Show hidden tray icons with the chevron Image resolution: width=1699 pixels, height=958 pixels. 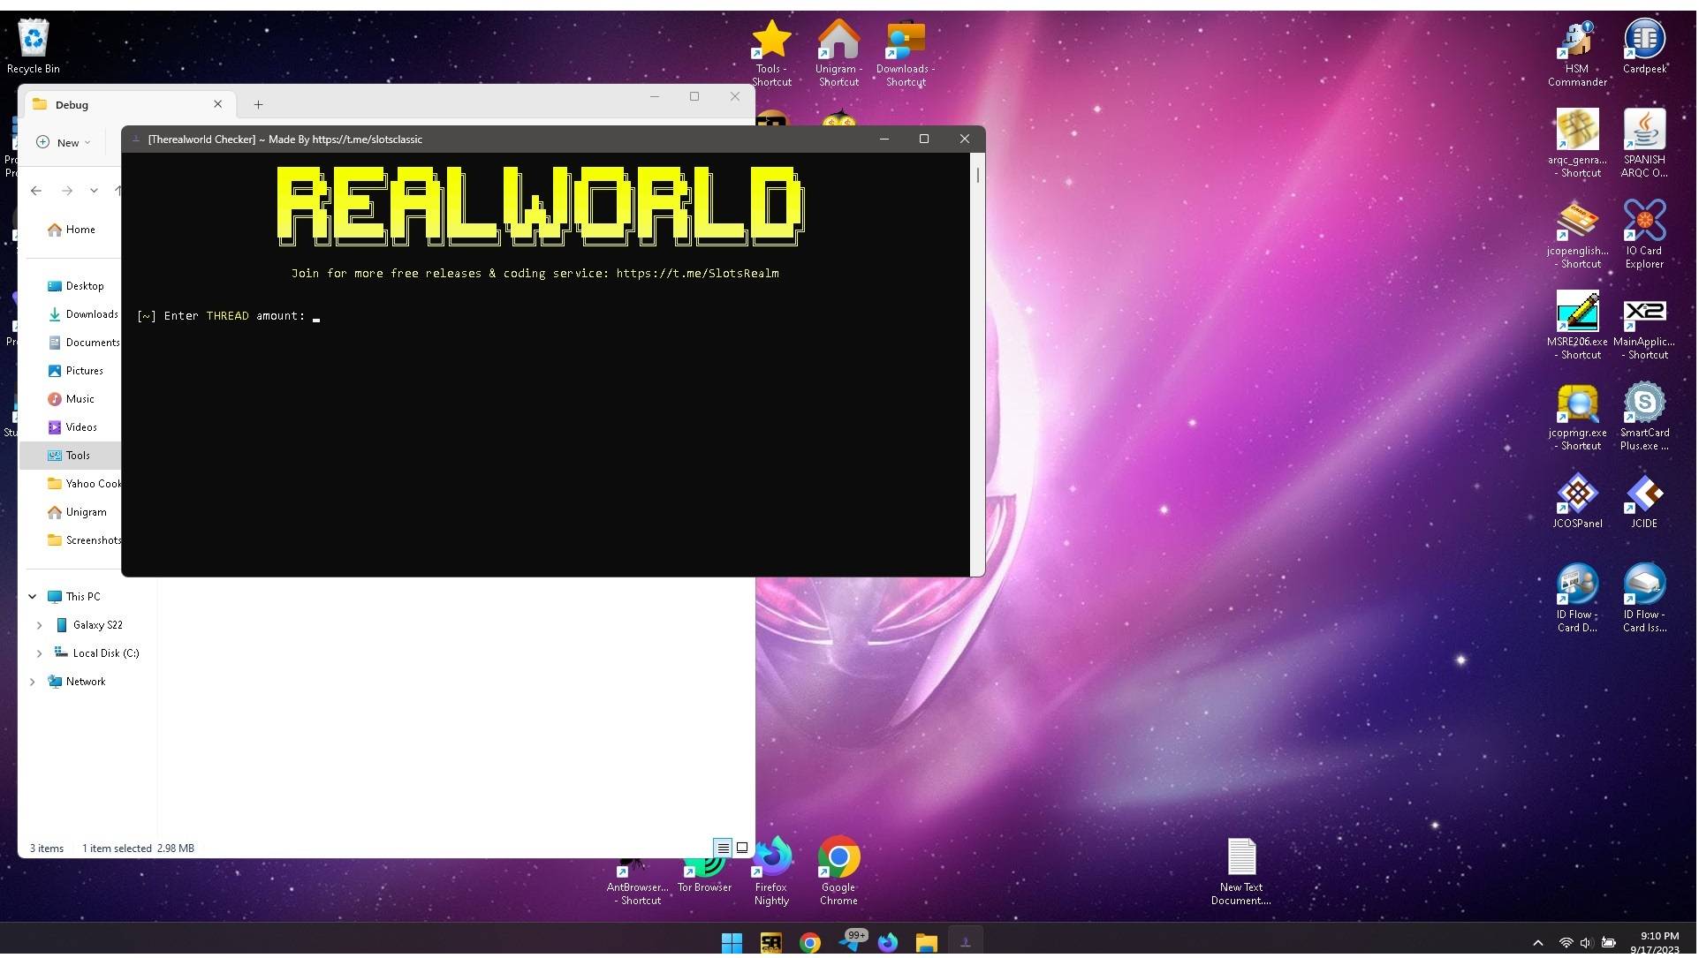[x=1539, y=942]
